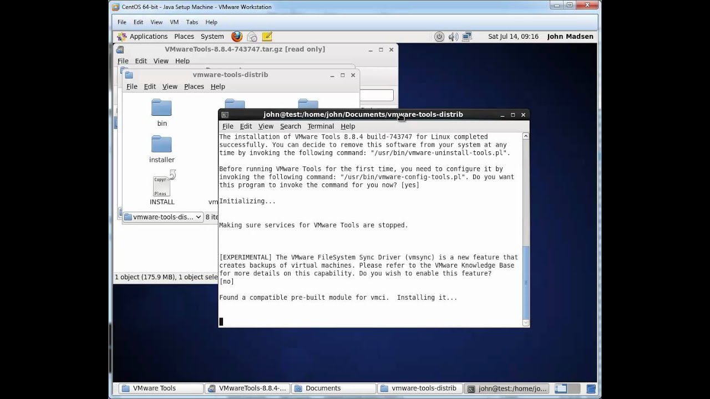Open the VM menu
This screenshot has height=399, width=710.
coord(174,22)
